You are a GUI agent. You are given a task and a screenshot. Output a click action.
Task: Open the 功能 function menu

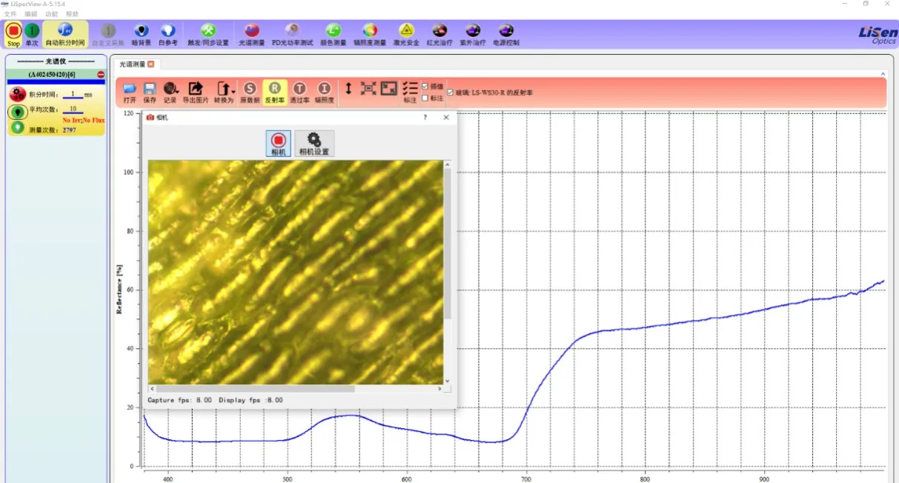tap(51, 14)
